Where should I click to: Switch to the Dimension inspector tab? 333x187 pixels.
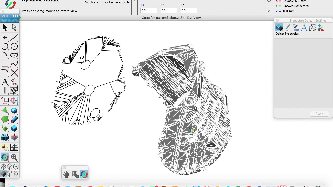click(312, 28)
